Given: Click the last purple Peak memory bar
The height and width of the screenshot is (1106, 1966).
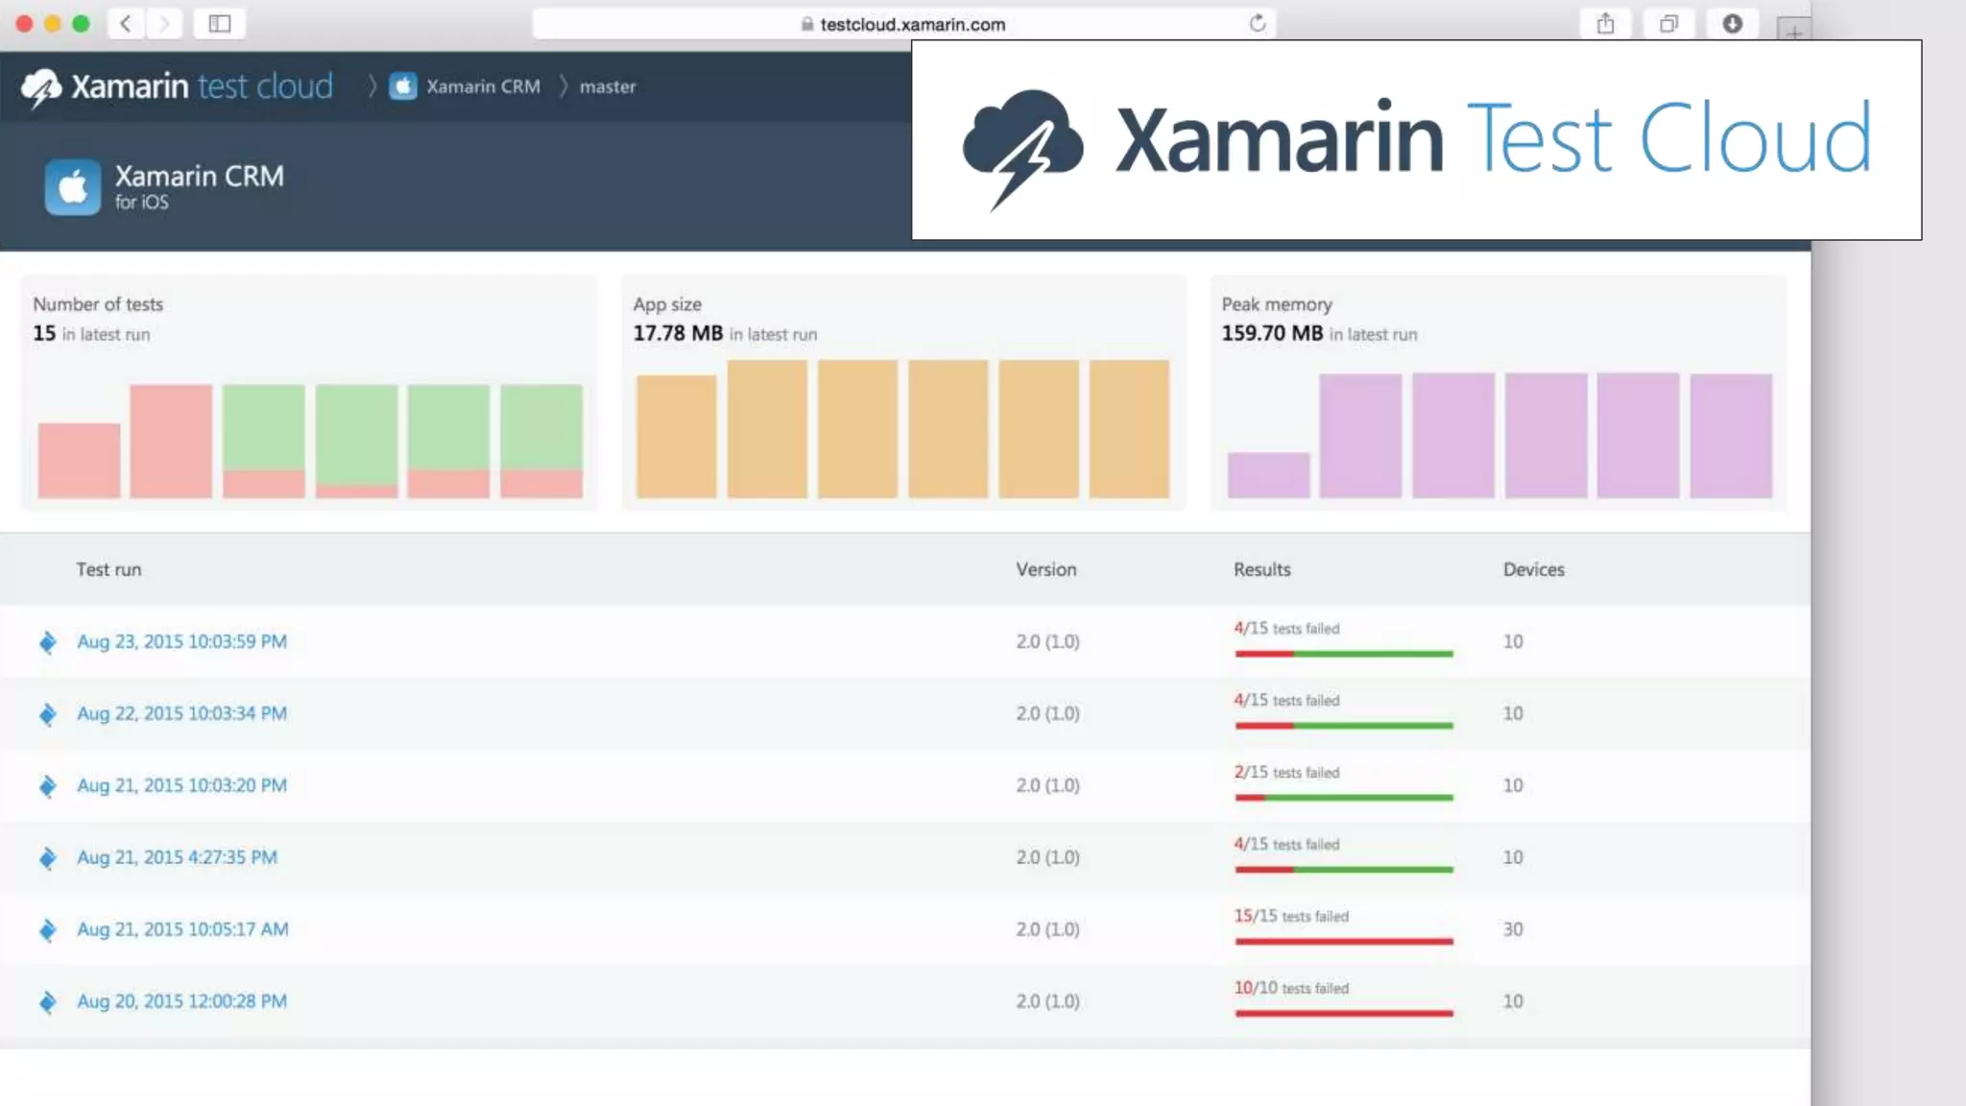Looking at the screenshot, I should tap(1730, 435).
